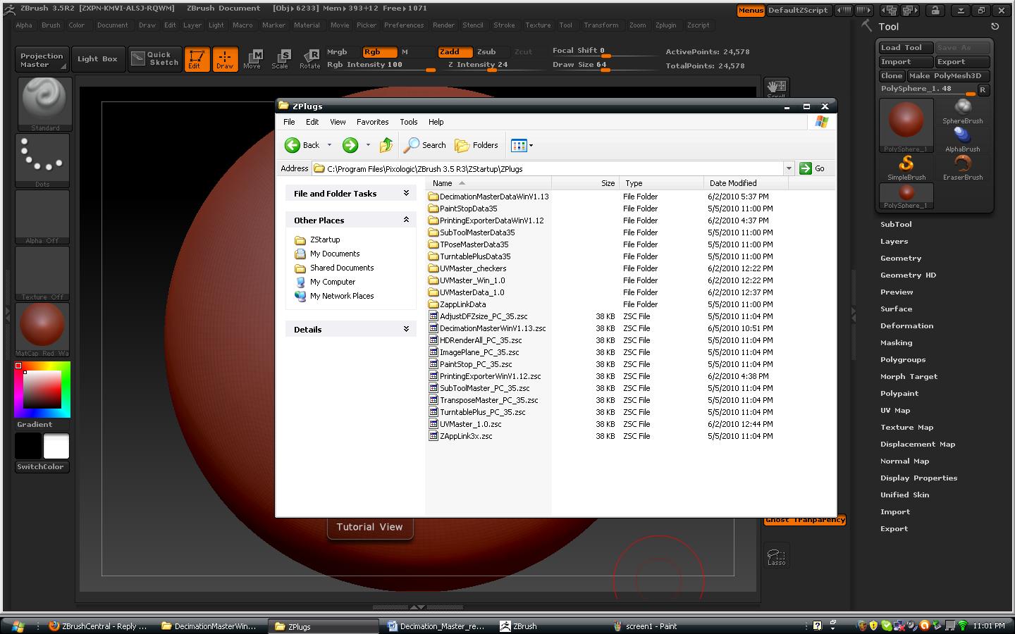1015x634 pixels.
Task: Activate the Rotate transform icon
Action: coord(310,59)
